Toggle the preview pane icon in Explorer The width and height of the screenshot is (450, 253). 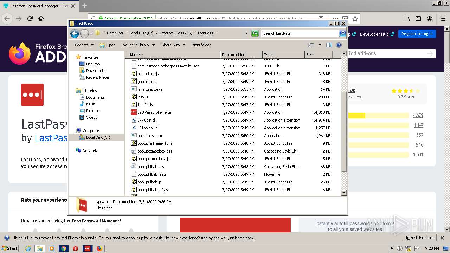click(x=329, y=45)
